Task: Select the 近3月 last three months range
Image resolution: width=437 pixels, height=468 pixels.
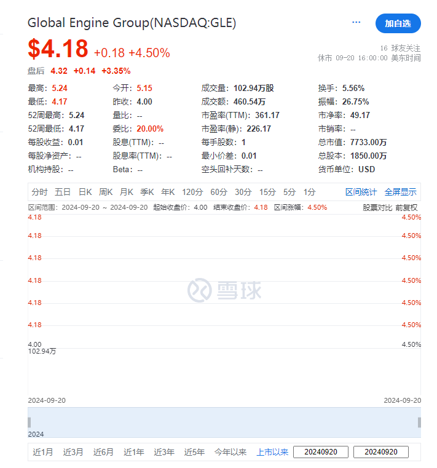Action: pyautogui.click(x=73, y=452)
